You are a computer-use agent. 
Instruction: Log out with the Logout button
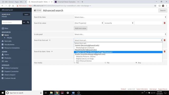click(26, 14)
